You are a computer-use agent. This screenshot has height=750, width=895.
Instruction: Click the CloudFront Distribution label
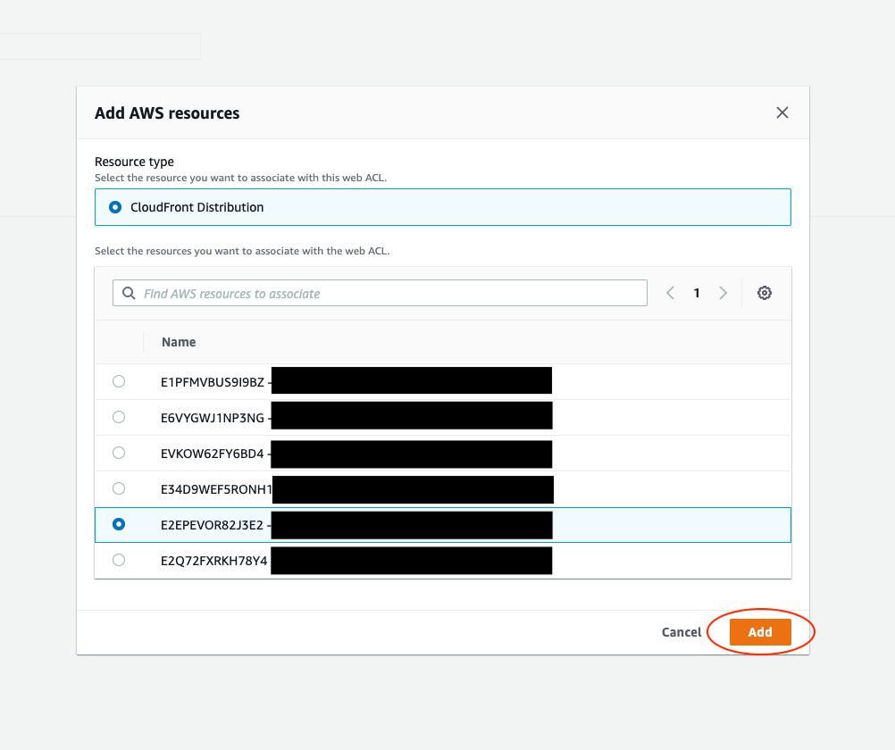click(x=197, y=207)
